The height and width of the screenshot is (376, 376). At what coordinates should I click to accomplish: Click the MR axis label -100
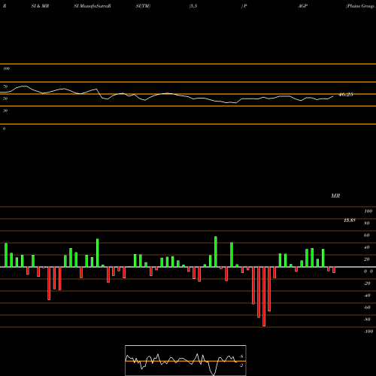point(368,332)
